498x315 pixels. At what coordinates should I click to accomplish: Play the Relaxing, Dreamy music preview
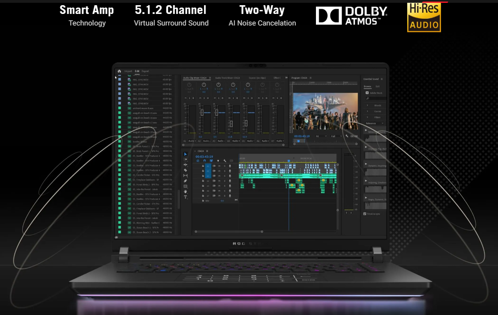pos(366,130)
